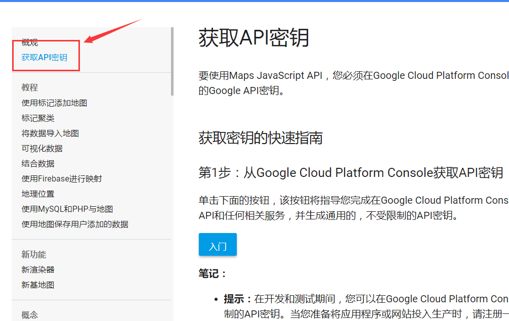
Task: Select the 地理位置 sidebar link
Action: point(38,194)
